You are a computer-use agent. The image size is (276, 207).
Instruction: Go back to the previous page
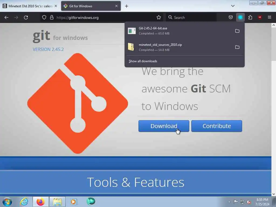click(x=6, y=18)
